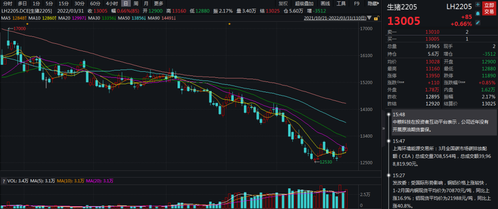Click the 超级叠加 overlay button

304,3
